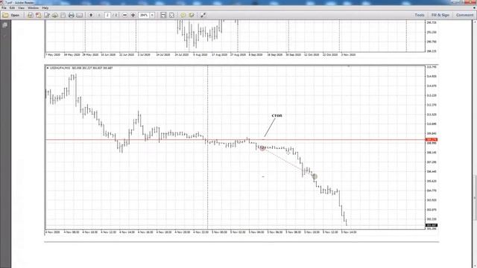The height and width of the screenshot is (268, 477).
Task: Open the Window menu
Action: coord(33,8)
